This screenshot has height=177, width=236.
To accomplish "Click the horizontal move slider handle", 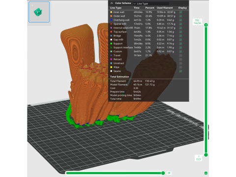I will tap(163, 173).
